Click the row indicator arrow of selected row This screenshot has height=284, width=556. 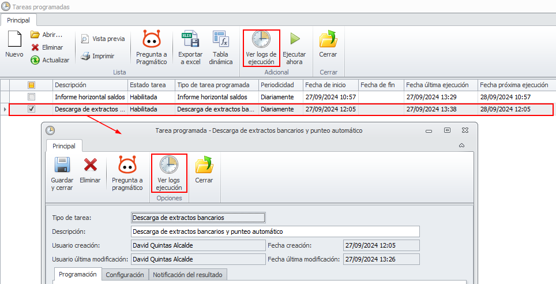[x=5, y=109]
